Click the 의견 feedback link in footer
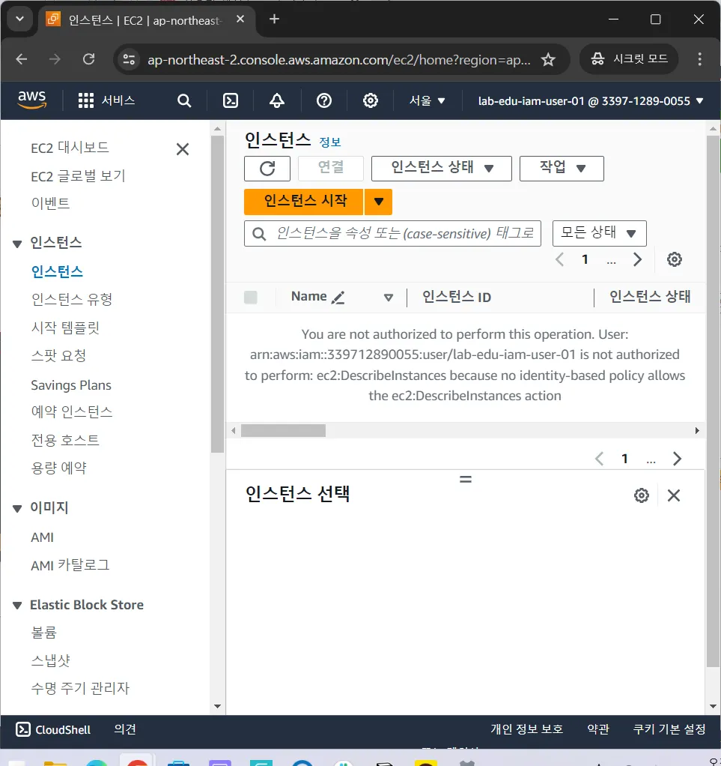Image resolution: width=721 pixels, height=766 pixels. (x=125, y=729)
